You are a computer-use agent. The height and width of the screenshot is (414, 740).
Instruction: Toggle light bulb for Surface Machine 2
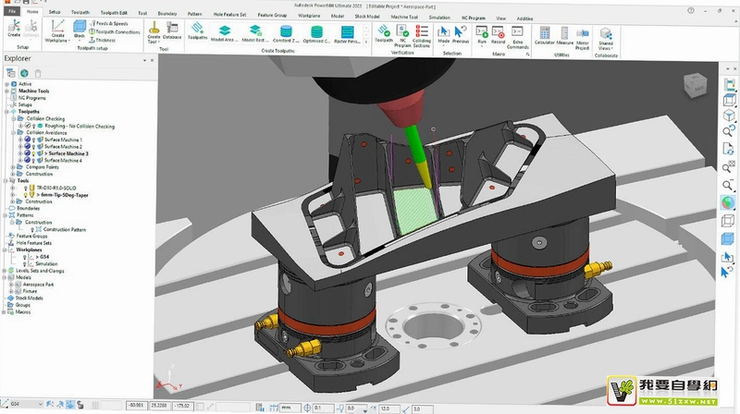(33, 147)
